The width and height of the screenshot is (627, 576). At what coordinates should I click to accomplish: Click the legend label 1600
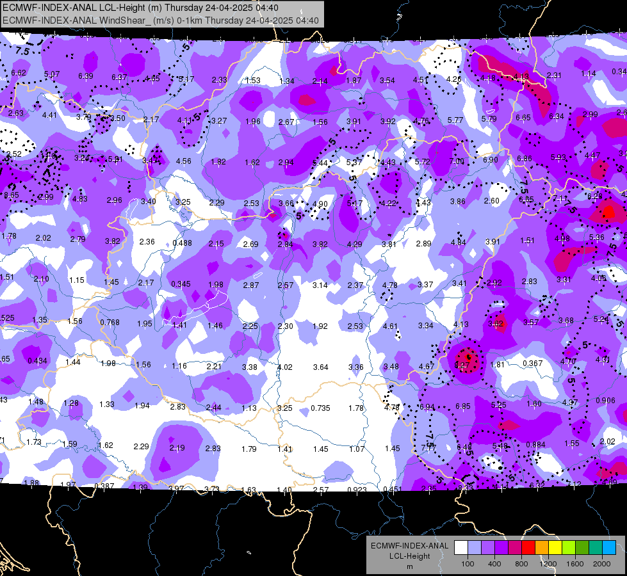tap(575, 564)
